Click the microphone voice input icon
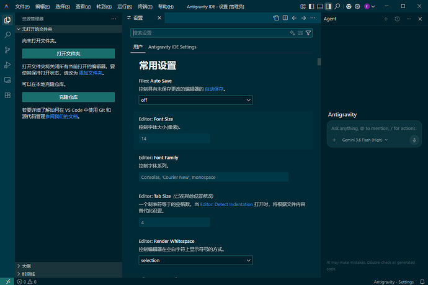428x285 pixels. (x=414, y=140)
